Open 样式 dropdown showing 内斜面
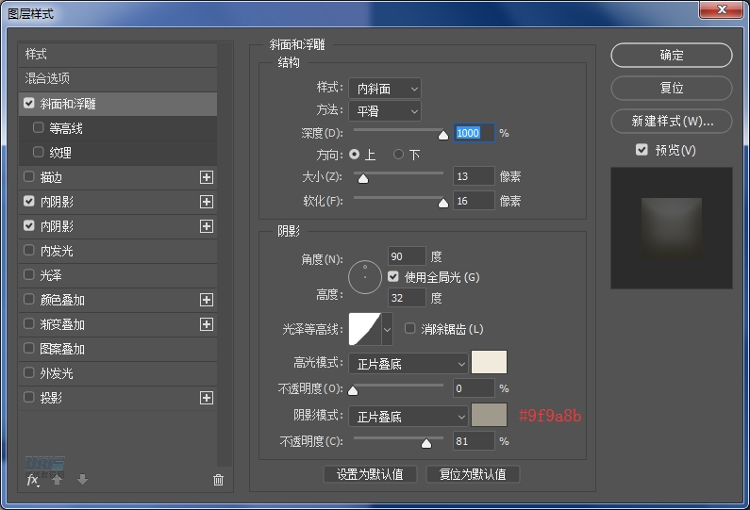 [385, 89]
